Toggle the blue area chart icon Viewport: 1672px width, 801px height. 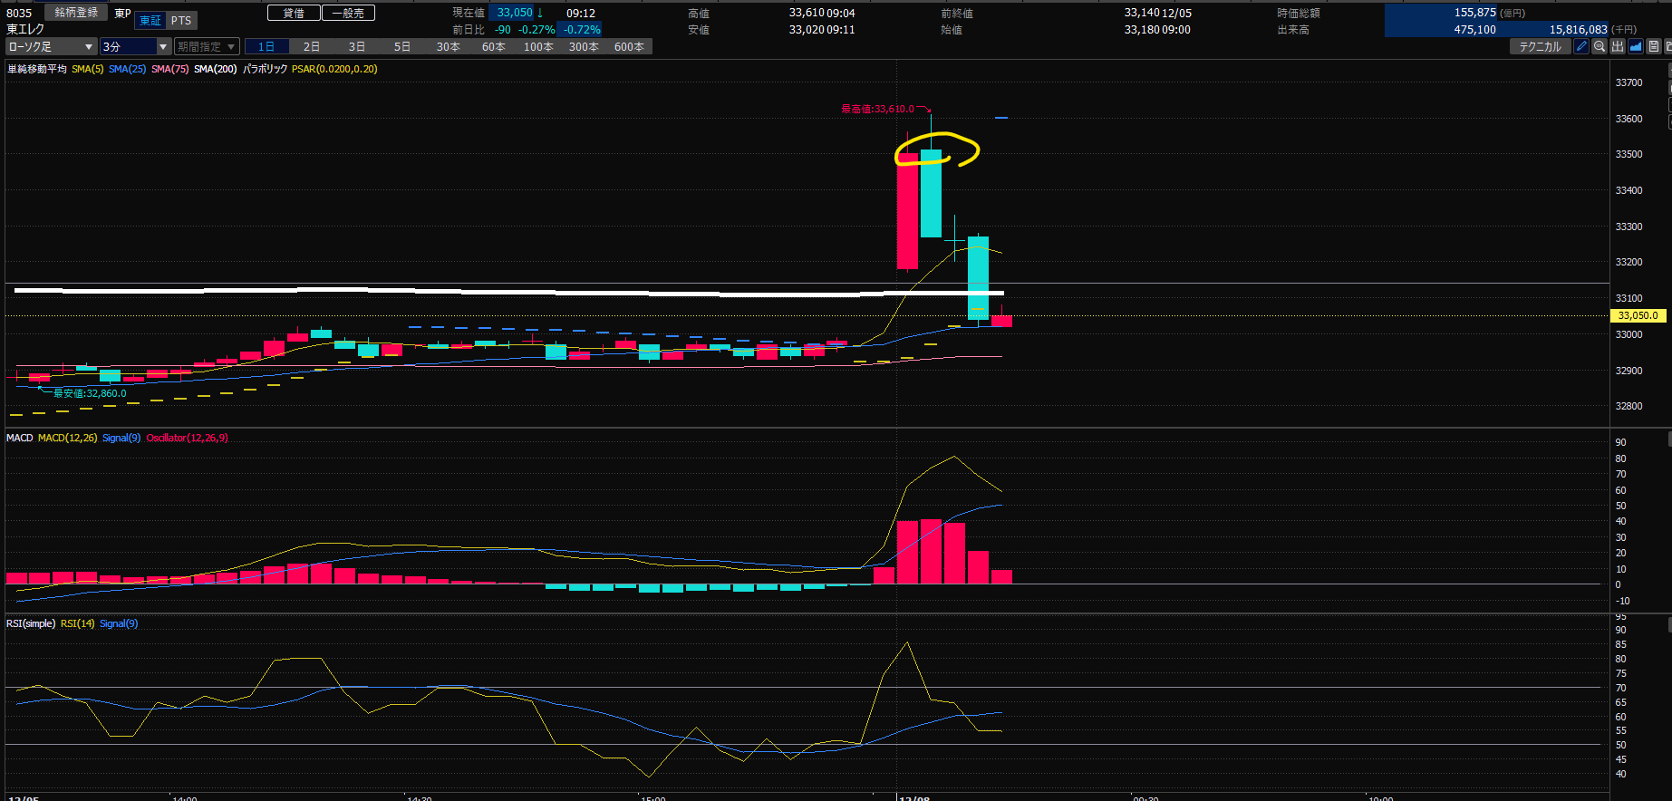pyautogui.click(x=1636, y=46)
